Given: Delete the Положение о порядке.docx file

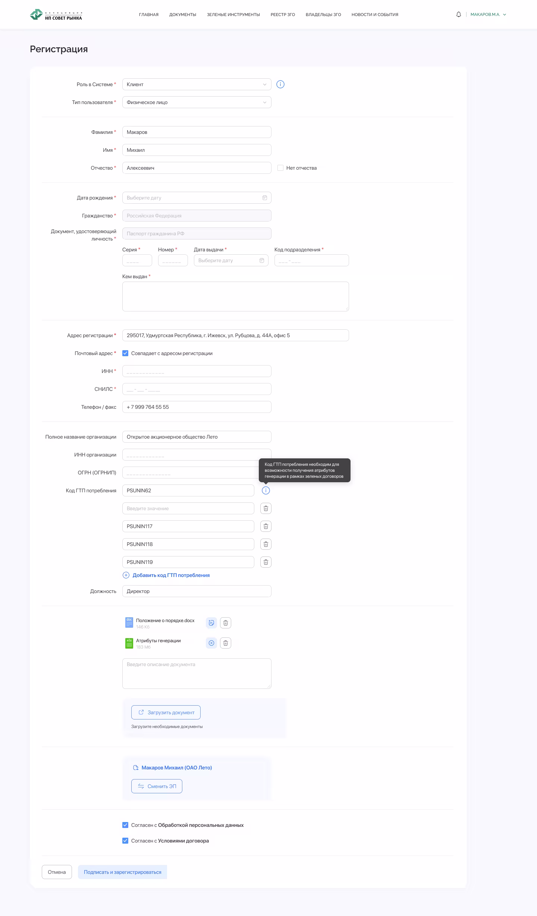Looking at the screenshot, I should [226, 623].
